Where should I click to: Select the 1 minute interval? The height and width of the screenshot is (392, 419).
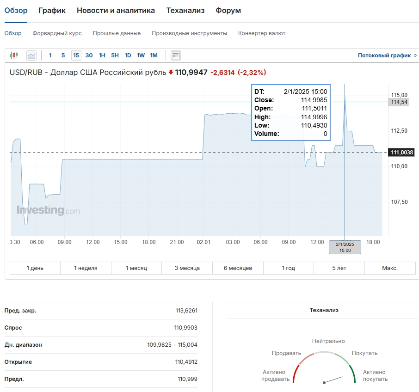[x=50, y=55]
